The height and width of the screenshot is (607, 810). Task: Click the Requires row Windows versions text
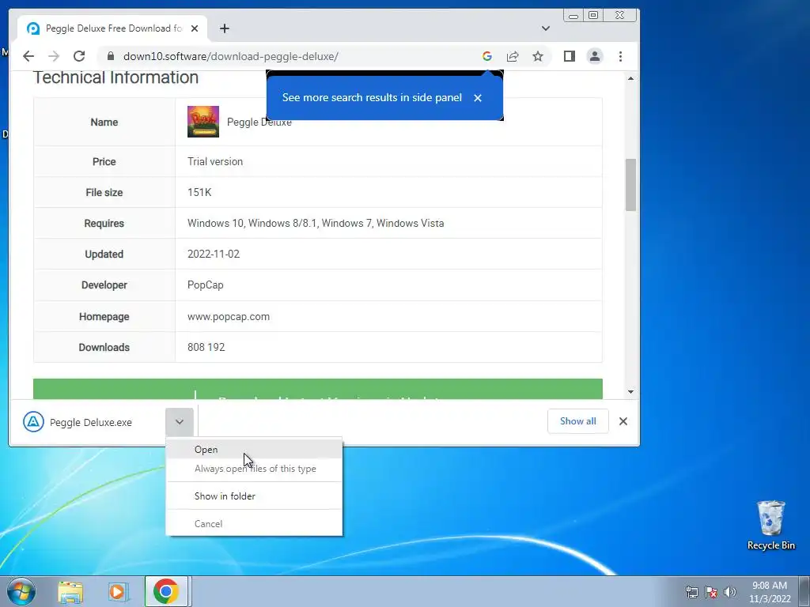(x=316, y=223)
